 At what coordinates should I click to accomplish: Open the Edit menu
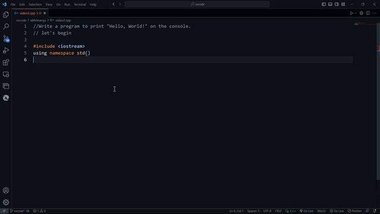(x=22, y=4)
